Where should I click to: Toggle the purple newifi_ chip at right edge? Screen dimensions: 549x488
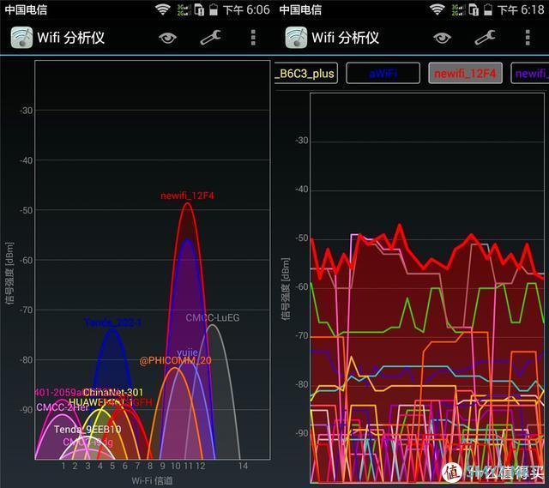click(530, 73)
